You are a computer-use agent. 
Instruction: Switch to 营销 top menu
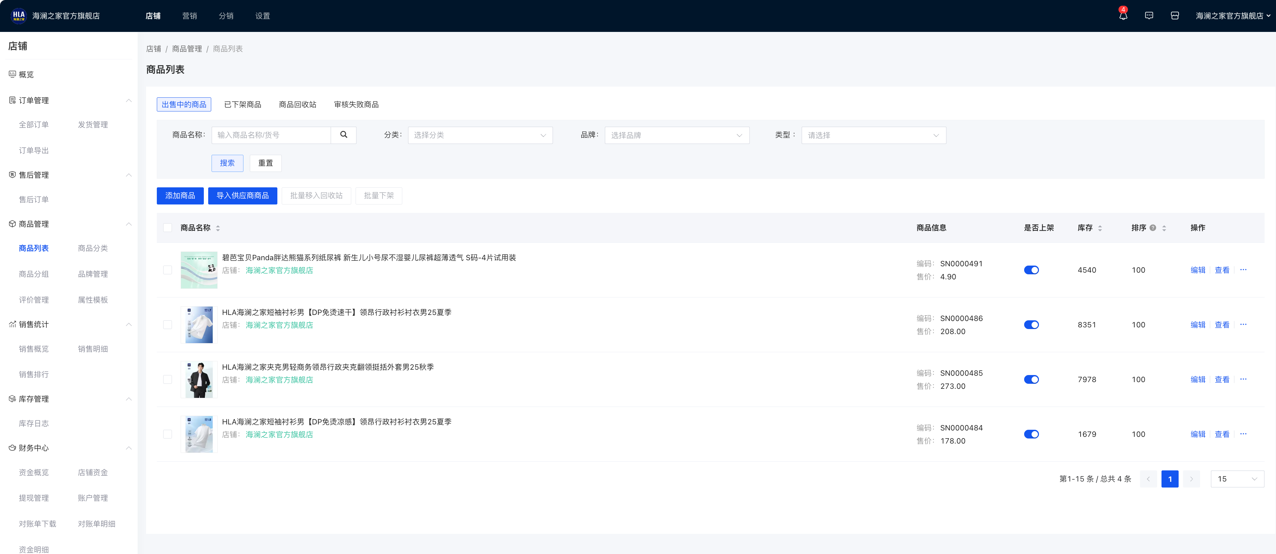click(190, 16)
